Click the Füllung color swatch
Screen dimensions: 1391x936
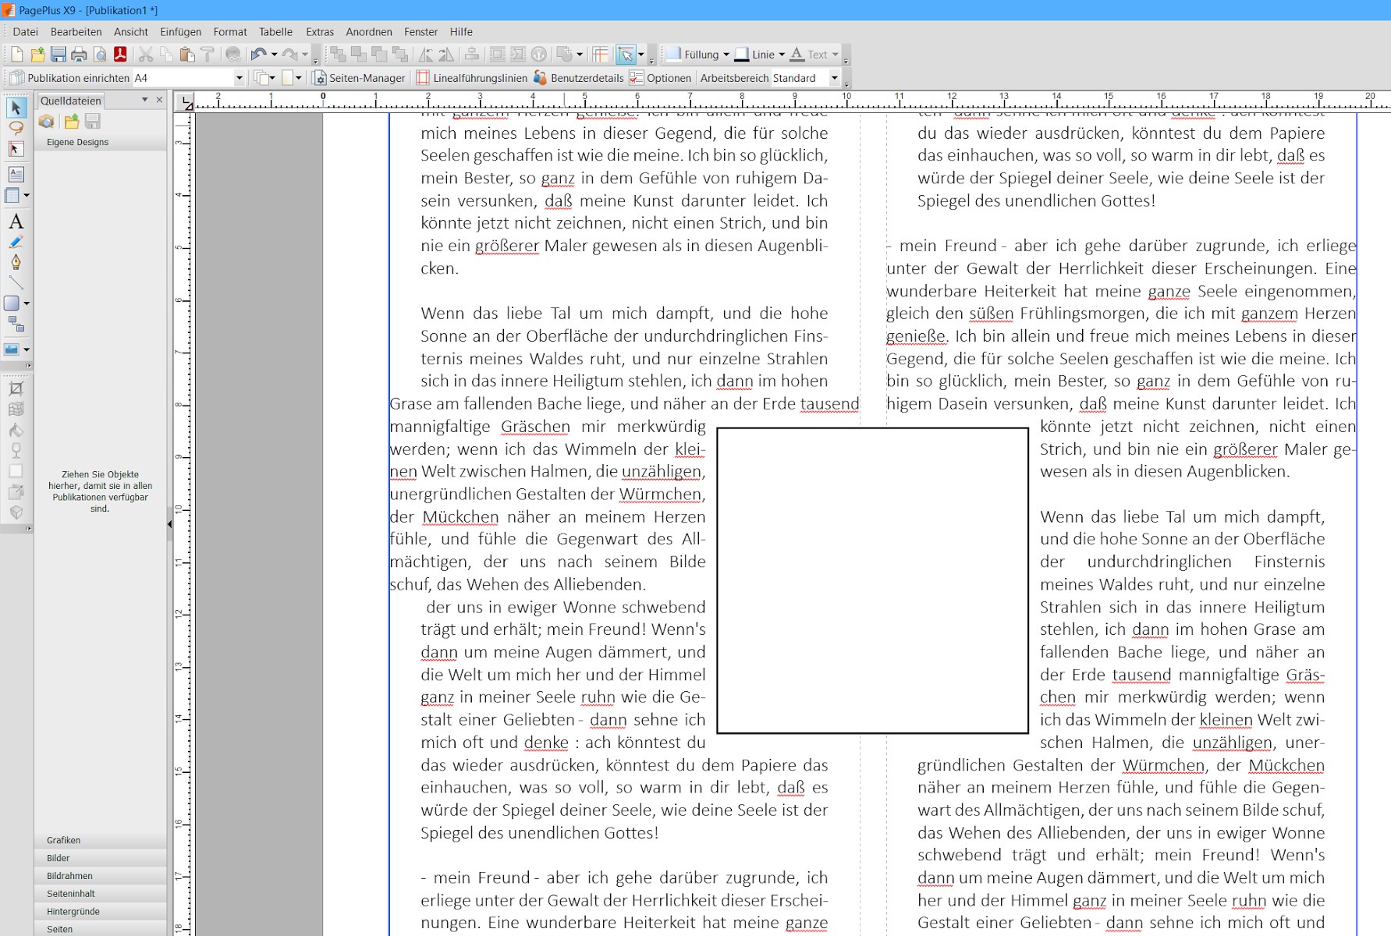[x=674, y=54]
